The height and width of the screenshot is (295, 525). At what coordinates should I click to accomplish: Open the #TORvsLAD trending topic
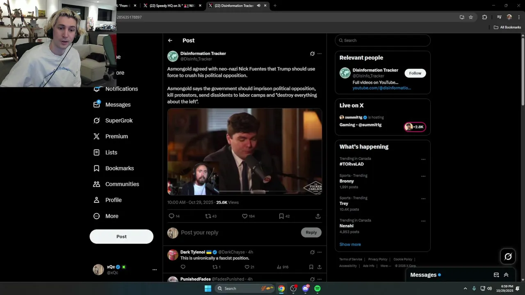pyautogui.click(x=352, y=164)
